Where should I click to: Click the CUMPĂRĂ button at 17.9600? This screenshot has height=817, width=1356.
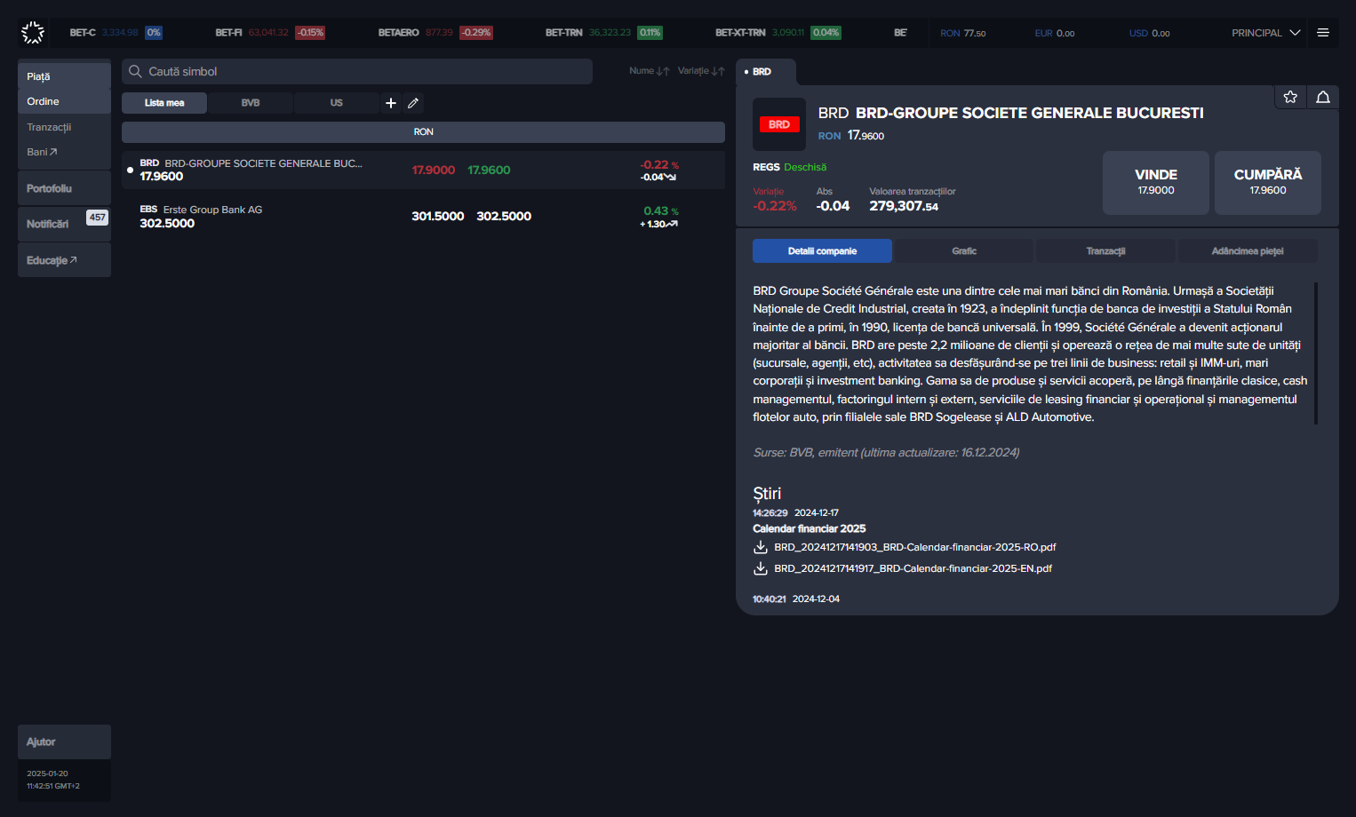tap(1268, 183)
